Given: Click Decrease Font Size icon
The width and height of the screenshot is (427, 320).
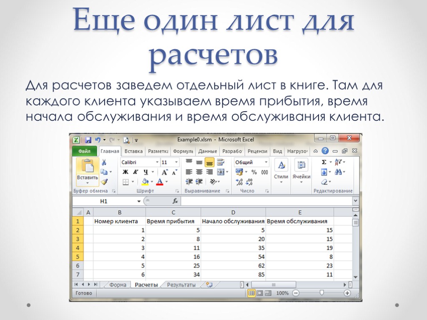Looking at the screenshot, I should (x=175, y=172).
